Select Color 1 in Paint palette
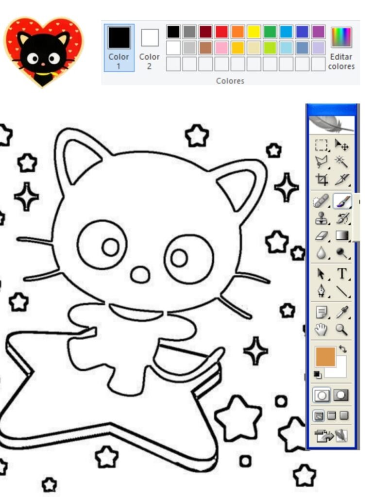This screenshot has width=373, height=497. (x=119, y=48)
